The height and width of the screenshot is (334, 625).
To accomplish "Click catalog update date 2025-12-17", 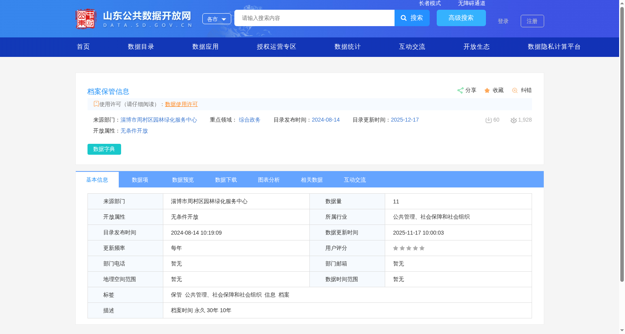I will tap(405, 120).
